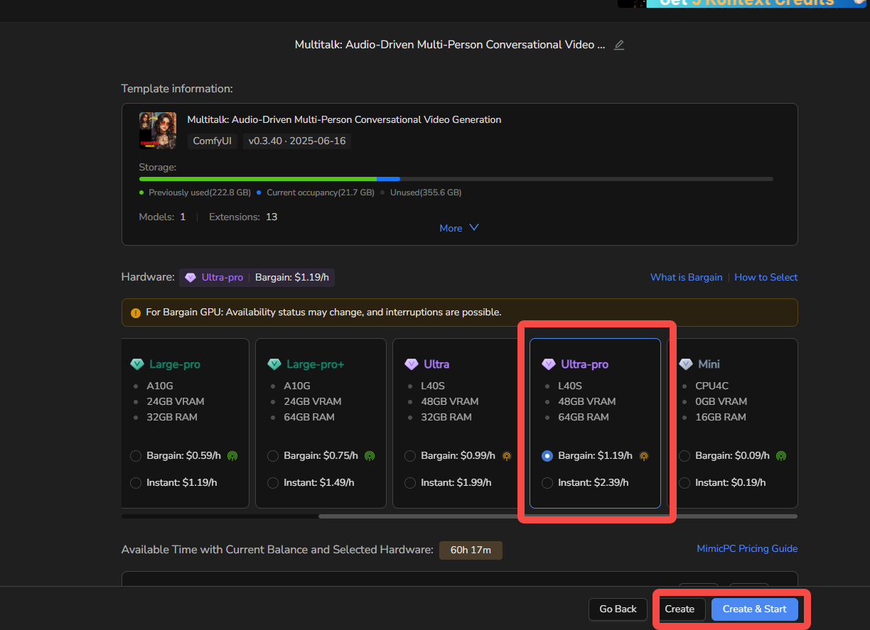Click the Unused(355.6 GB) legend
Image resolution: width=870 pixels, height=630 pixels.
click(421, 192)
